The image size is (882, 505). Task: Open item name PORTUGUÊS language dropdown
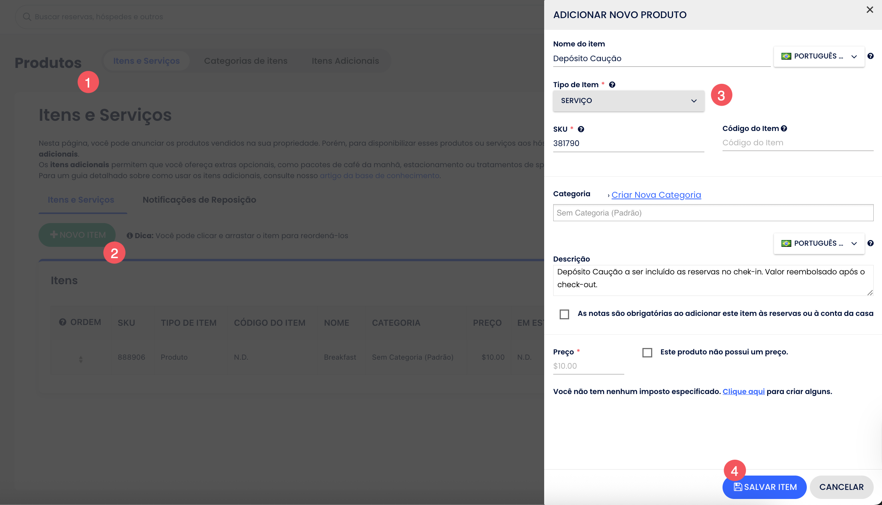click(x=819, y=57)
